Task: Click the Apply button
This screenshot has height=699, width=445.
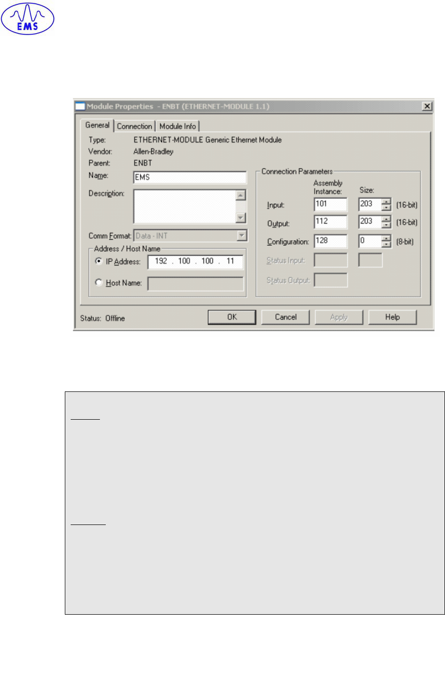Action: (339, 317)
